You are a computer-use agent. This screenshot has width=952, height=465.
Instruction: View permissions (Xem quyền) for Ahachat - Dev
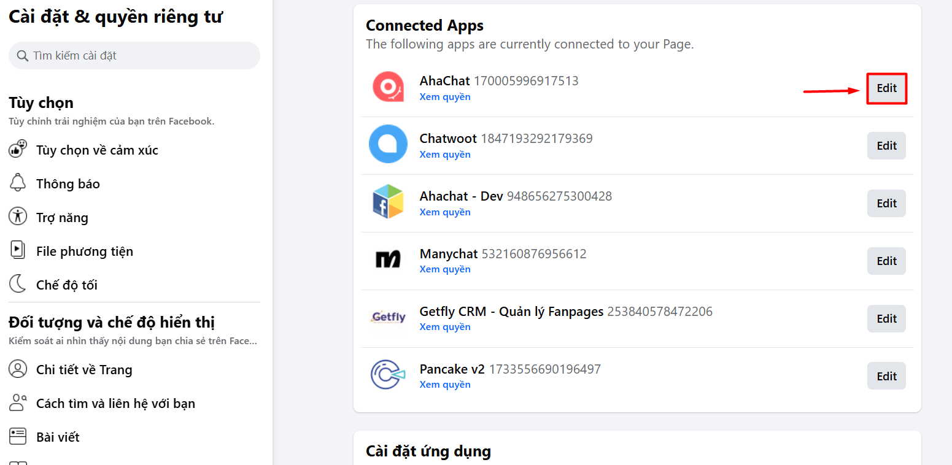tap(445, 212)
